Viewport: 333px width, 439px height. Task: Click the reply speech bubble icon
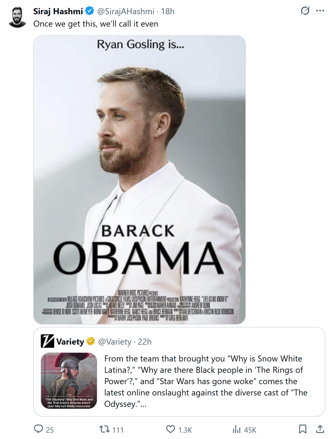(x=38, y=429)
